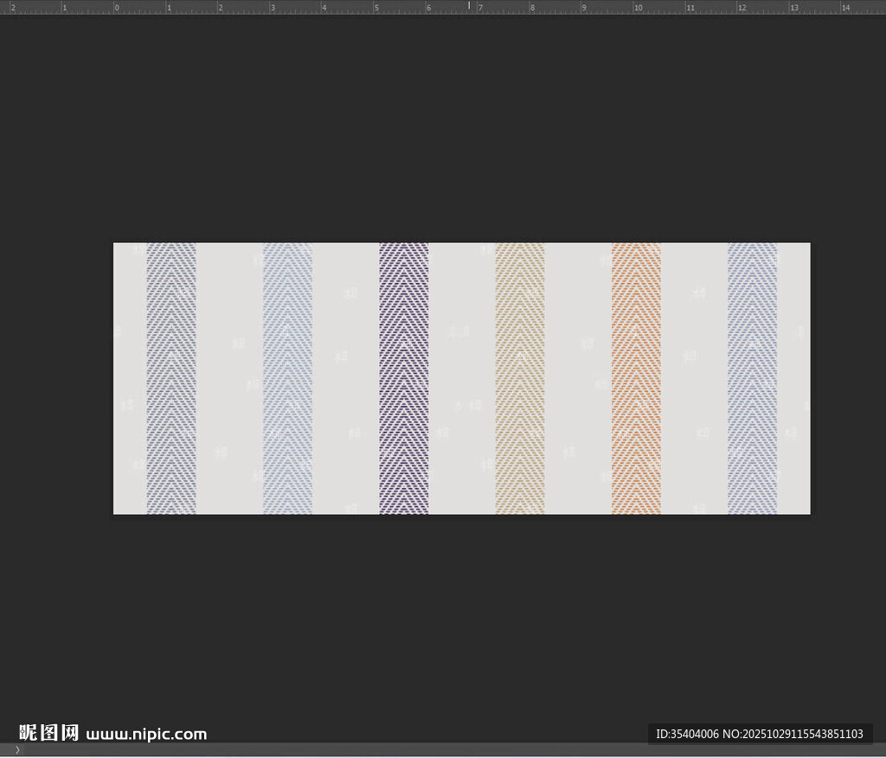Click the ID and NO number label
Screen dimensions: 886x758
tap(759, 734)
